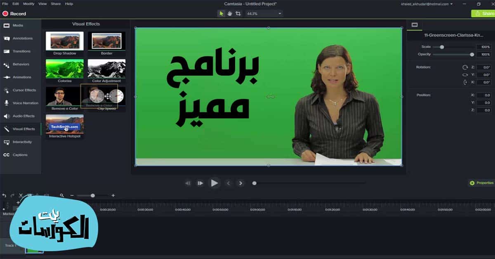Open the Modify menu

29,4
